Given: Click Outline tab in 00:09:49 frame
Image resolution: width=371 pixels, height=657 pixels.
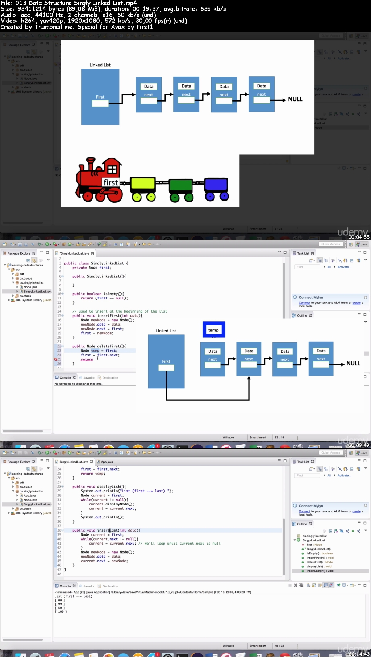Looking at the screenshot, I should point(302,315).
